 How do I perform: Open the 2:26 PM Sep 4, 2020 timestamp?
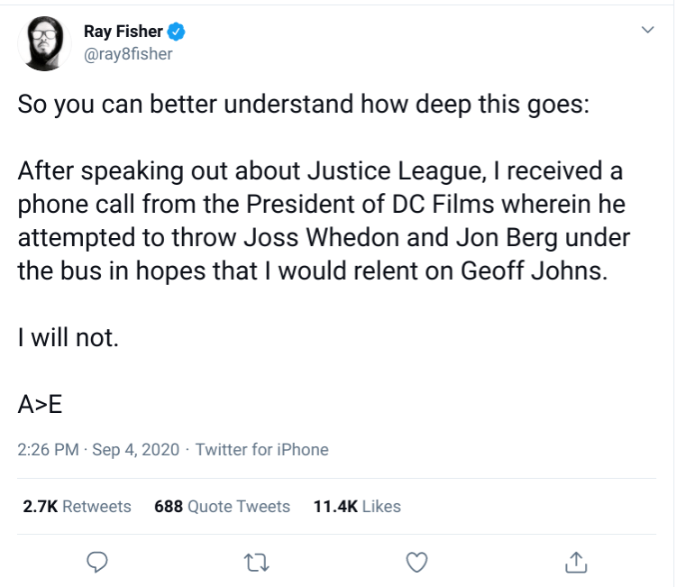tap(100, 449)
